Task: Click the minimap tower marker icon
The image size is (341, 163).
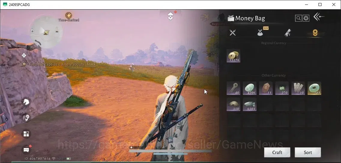Action: click(x=57, y=30)
